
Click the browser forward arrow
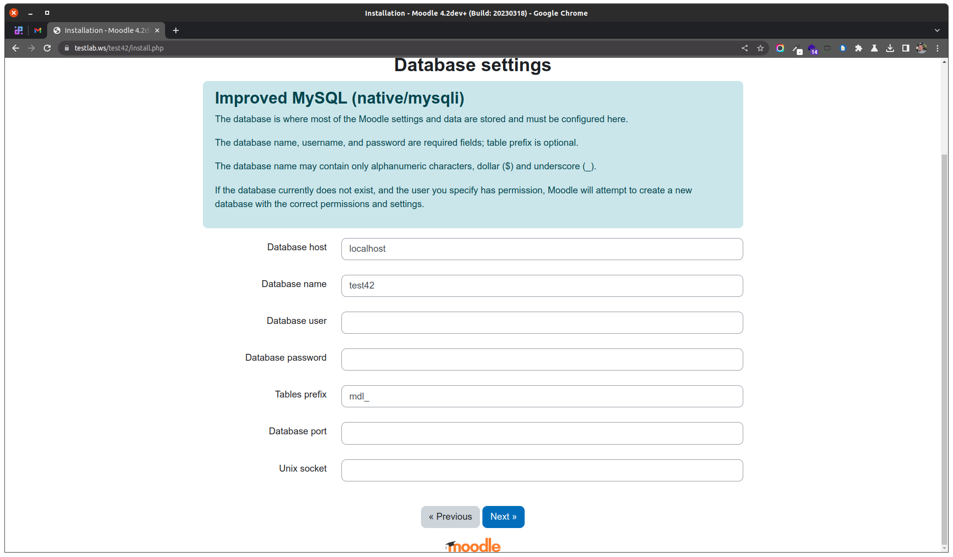click(x=31, y=48)
